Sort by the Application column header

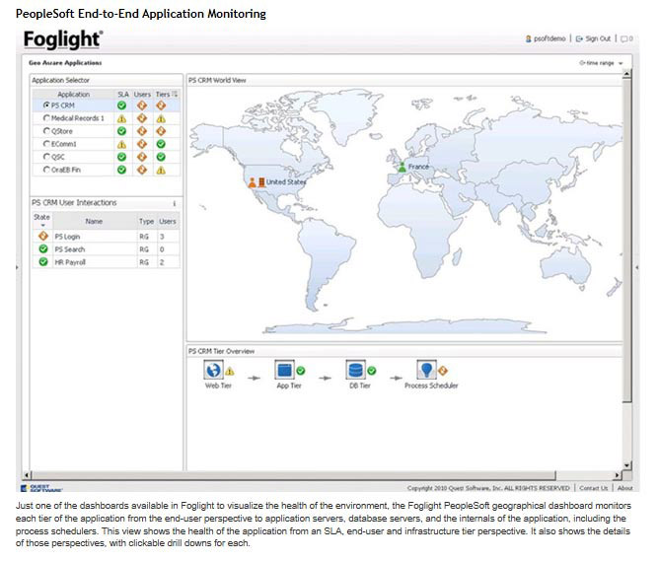point(74,94)
